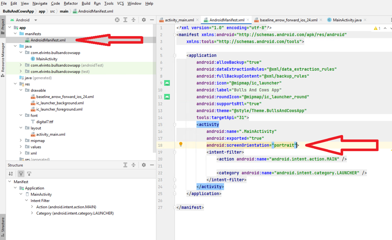This screenshot has height=240, width=392.
Task: Expand the mipmap folder
Action: point(21,141)
